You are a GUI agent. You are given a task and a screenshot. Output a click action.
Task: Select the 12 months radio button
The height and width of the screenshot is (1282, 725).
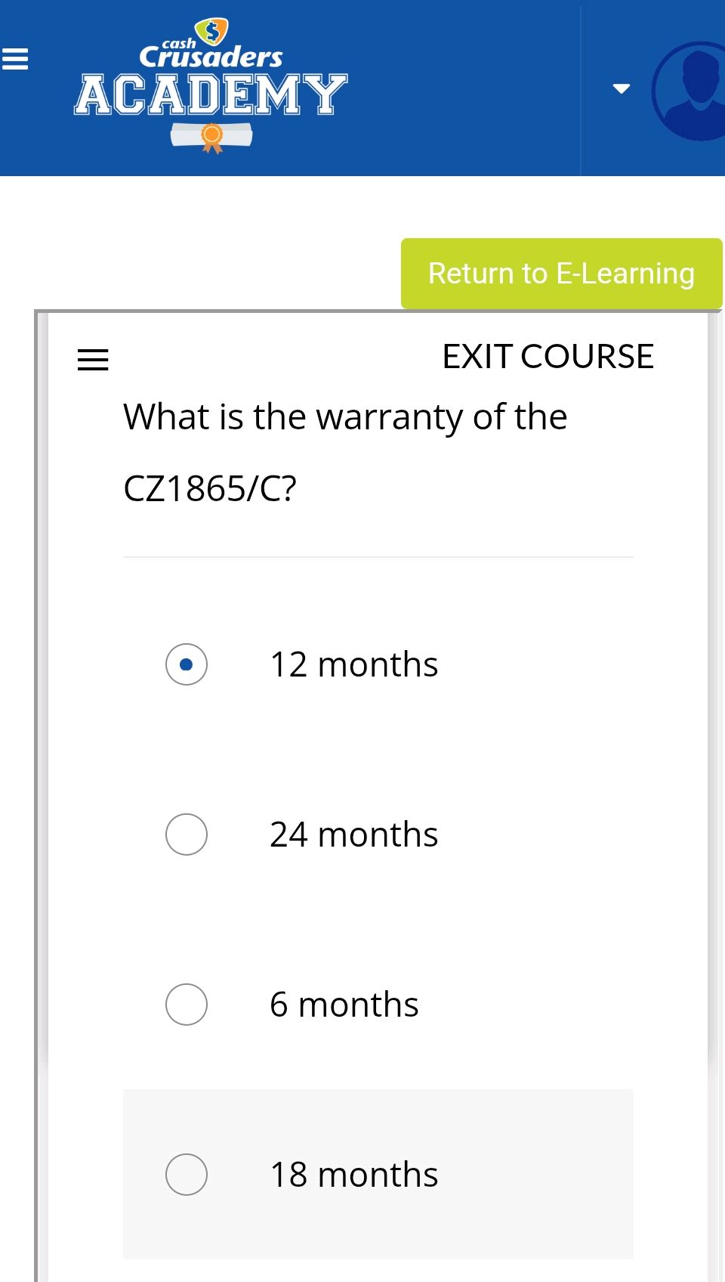186,664
